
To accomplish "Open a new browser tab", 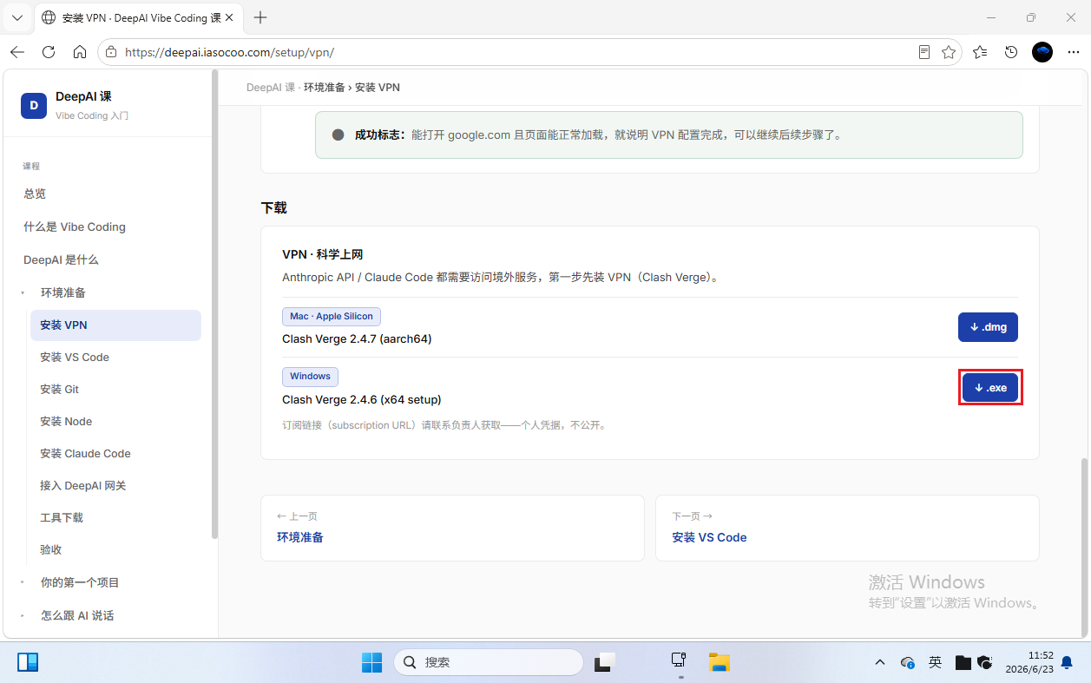I will (x=260, y=17).
